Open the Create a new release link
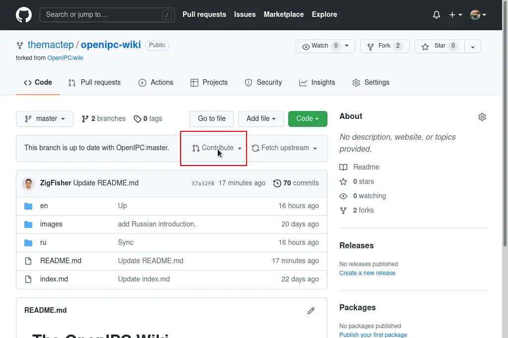This screenshot has width=508, height=338. point(367,273)
